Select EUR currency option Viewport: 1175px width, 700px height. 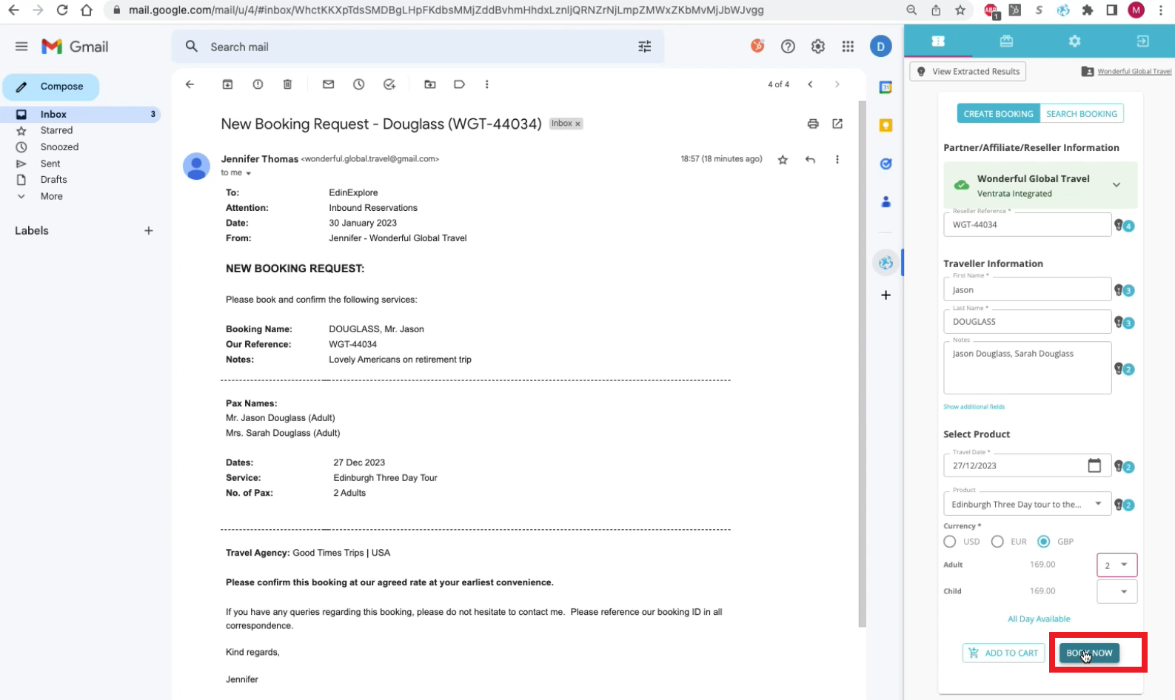[997, 542]
